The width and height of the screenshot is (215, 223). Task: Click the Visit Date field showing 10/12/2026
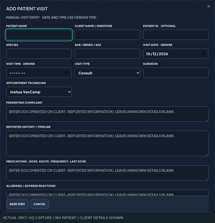pos(176,54)
